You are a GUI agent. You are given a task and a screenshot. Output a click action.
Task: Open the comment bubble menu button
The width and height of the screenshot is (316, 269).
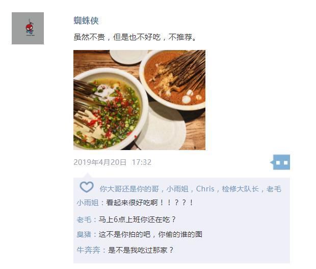point(280,162)
